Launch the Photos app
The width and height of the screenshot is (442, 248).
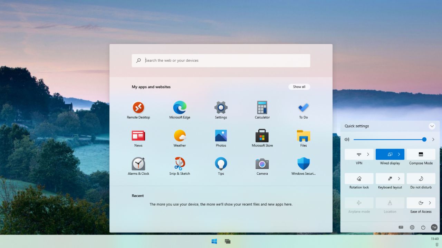click(x=221, y=138)
